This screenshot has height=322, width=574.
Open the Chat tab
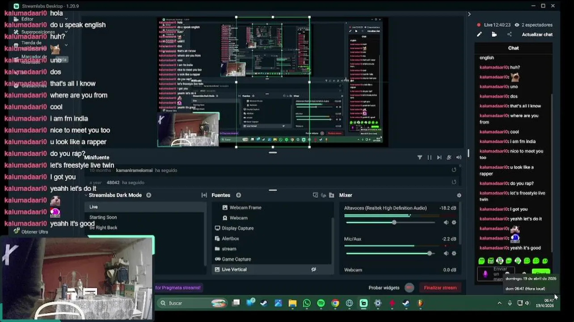click(513, 48)
